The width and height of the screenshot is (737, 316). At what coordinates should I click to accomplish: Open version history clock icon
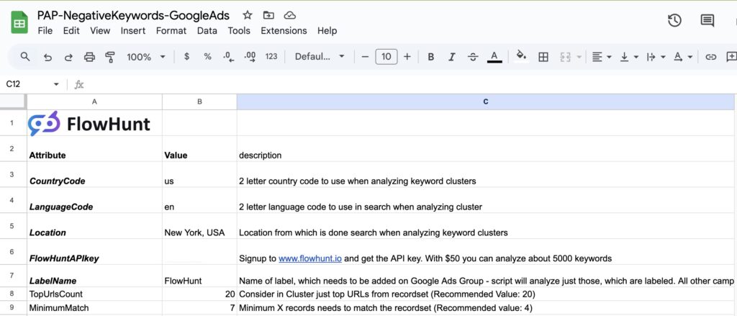pos(674,20)
